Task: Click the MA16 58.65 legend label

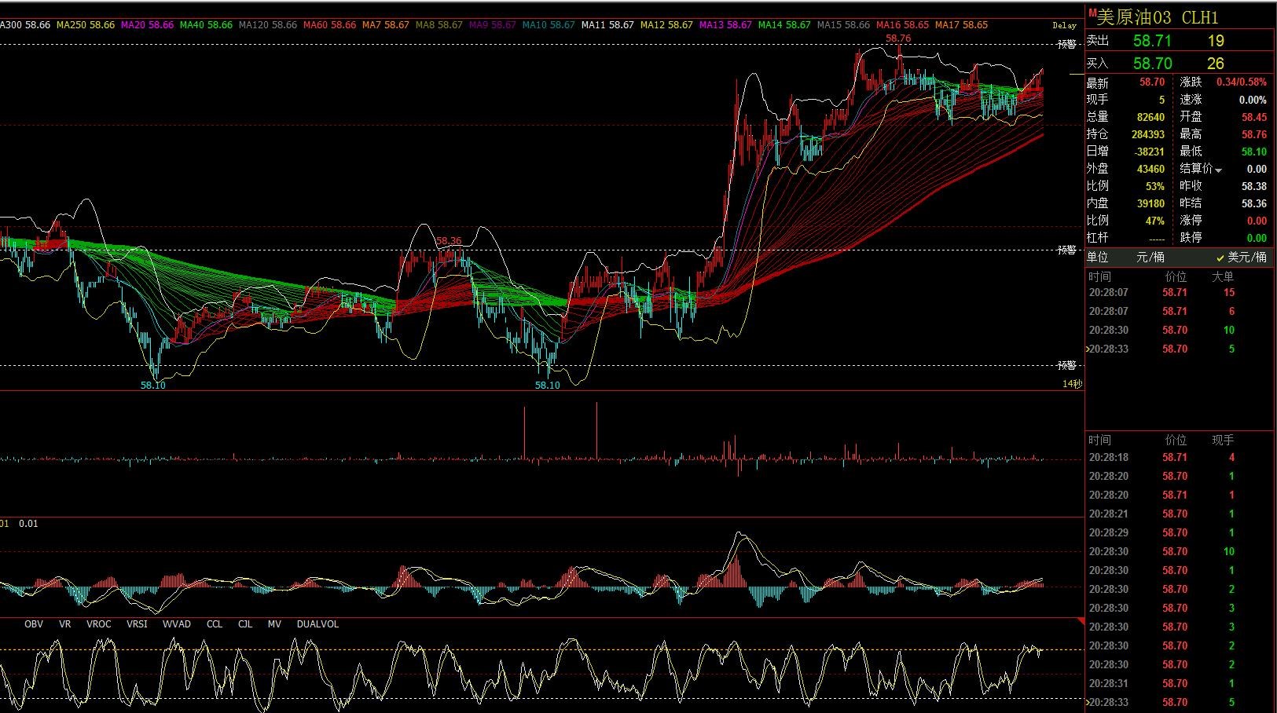Action: pyautogui.click(x=902, y=25)
